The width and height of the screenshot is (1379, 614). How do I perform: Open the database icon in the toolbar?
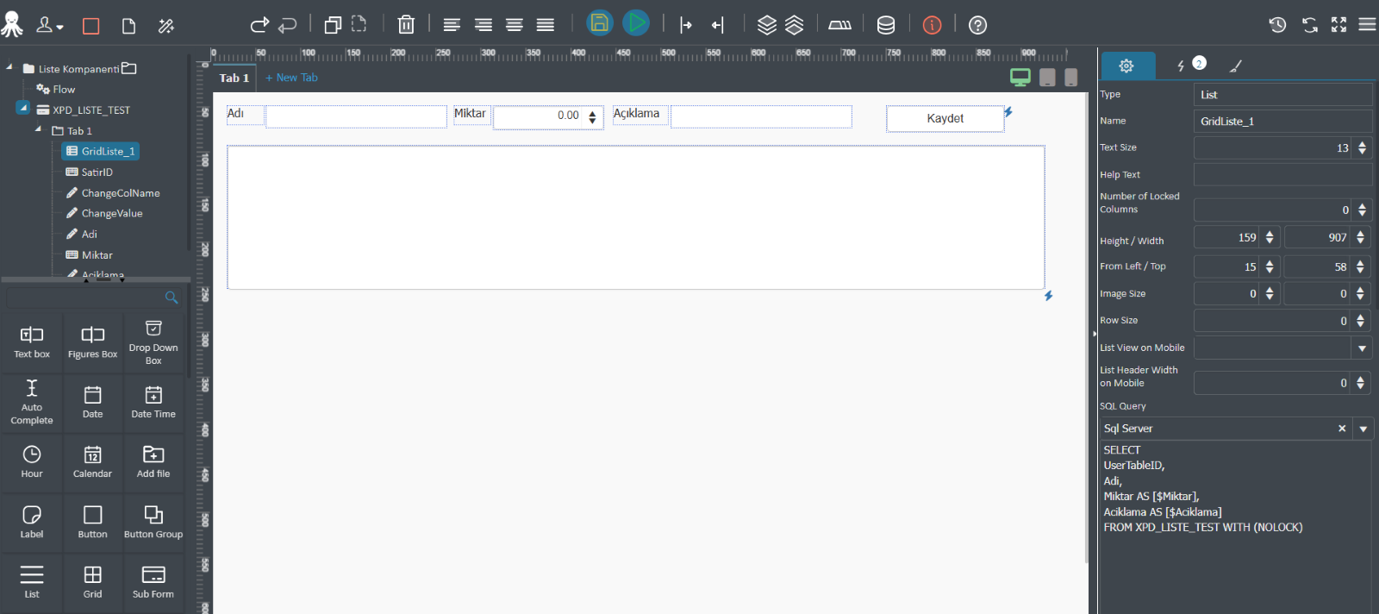coord(886,25)
